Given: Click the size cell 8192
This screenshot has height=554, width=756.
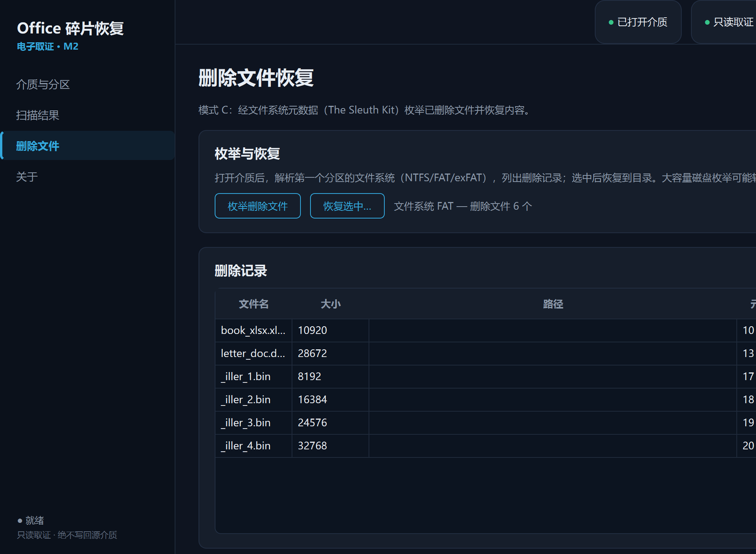Looking at the screenshot, I should (x=331, y=377).
